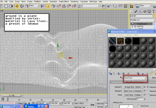Toggle TurboSmooth modifier lightbulb
The image size is (156, 108).
point(133,24)
